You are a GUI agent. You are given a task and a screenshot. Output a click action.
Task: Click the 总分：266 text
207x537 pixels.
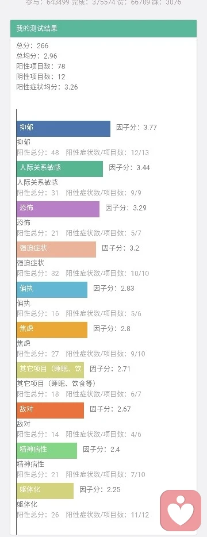[33, 45]
